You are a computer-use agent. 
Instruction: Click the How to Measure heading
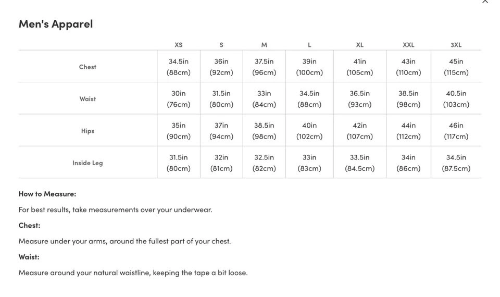click(x=47, y=194)
